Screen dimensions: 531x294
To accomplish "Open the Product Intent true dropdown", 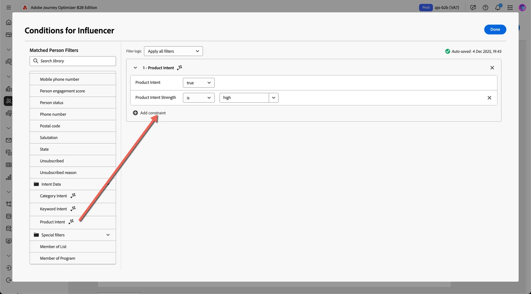I will [x=199, y=83].
